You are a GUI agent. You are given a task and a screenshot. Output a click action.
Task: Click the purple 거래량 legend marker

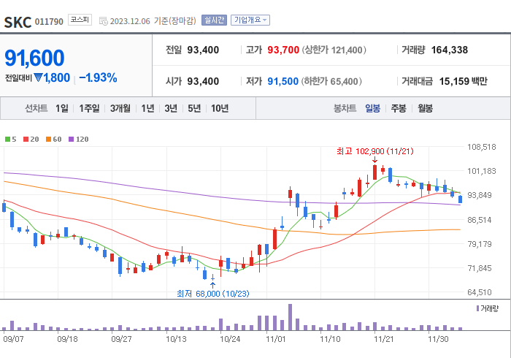click(477, 308)
